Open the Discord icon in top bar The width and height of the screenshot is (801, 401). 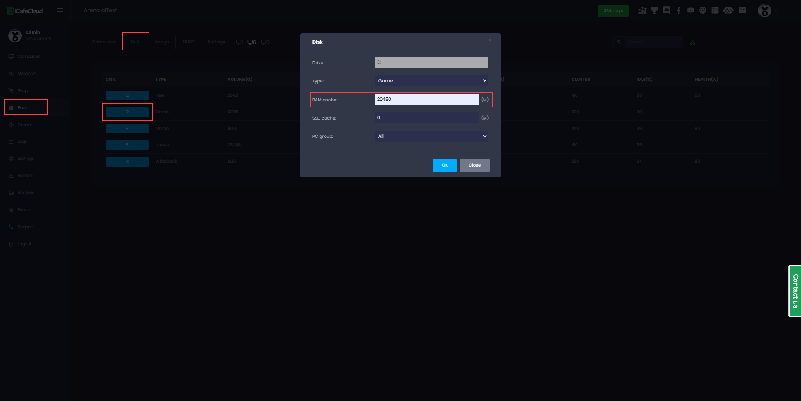coord(667,10)
